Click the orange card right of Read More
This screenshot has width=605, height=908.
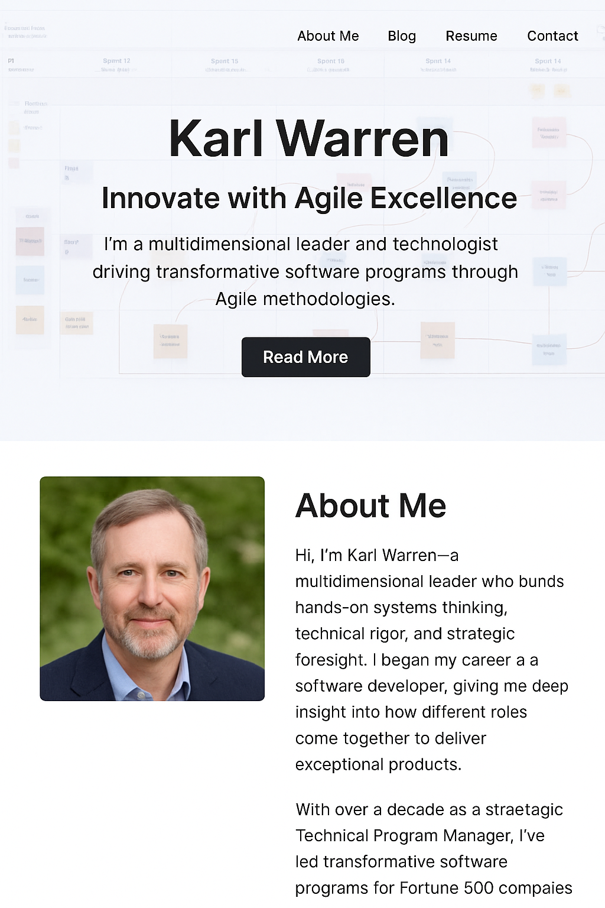(x=437, y=339)
